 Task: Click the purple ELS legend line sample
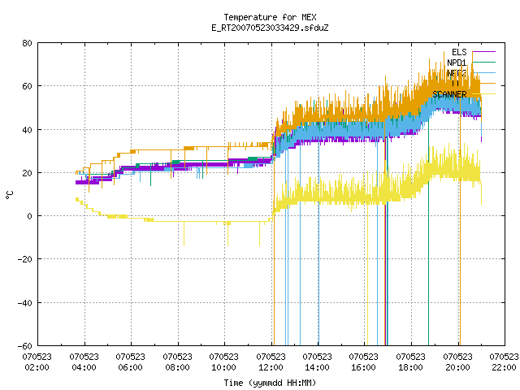tap(484, 52)
